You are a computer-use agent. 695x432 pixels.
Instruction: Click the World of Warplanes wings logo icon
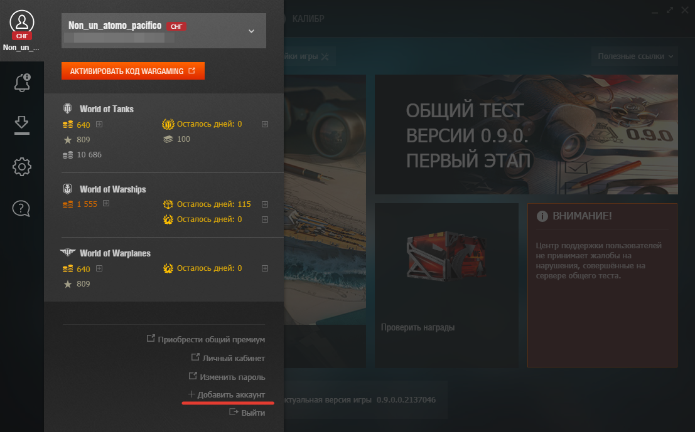68,253
